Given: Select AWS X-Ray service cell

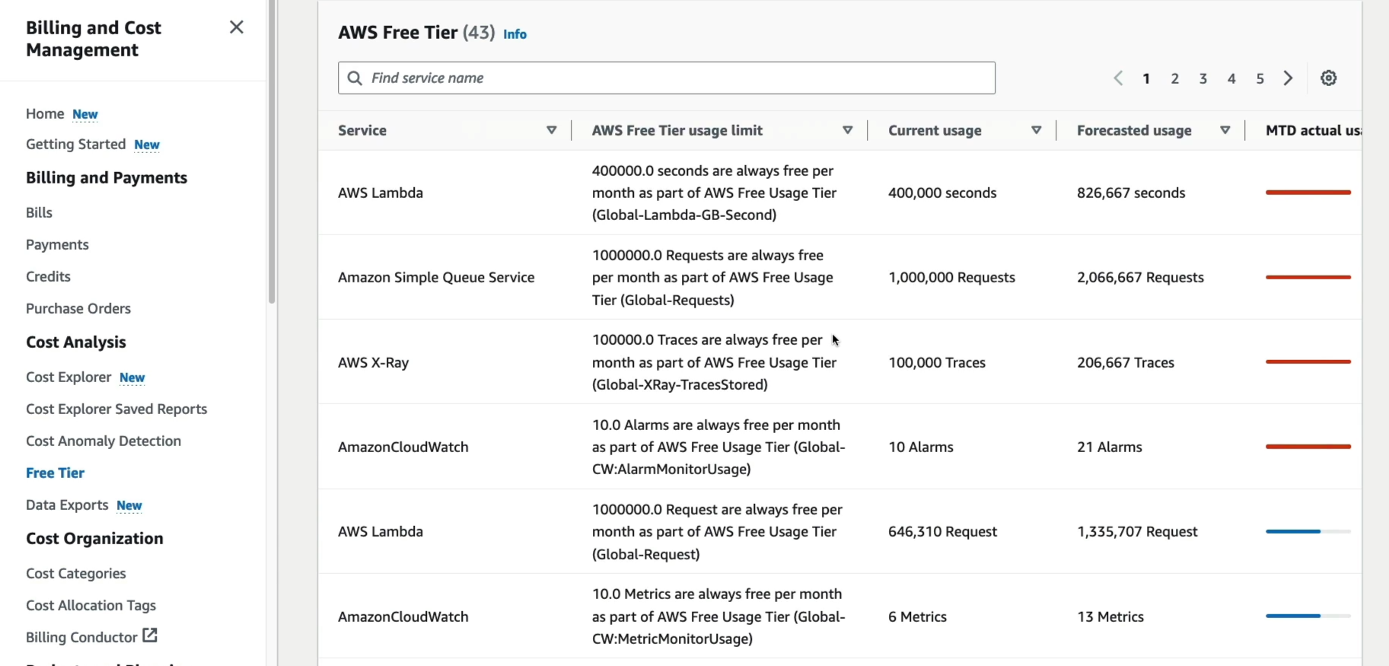Looking at the screenshot, I should click(x=373, y=362).
